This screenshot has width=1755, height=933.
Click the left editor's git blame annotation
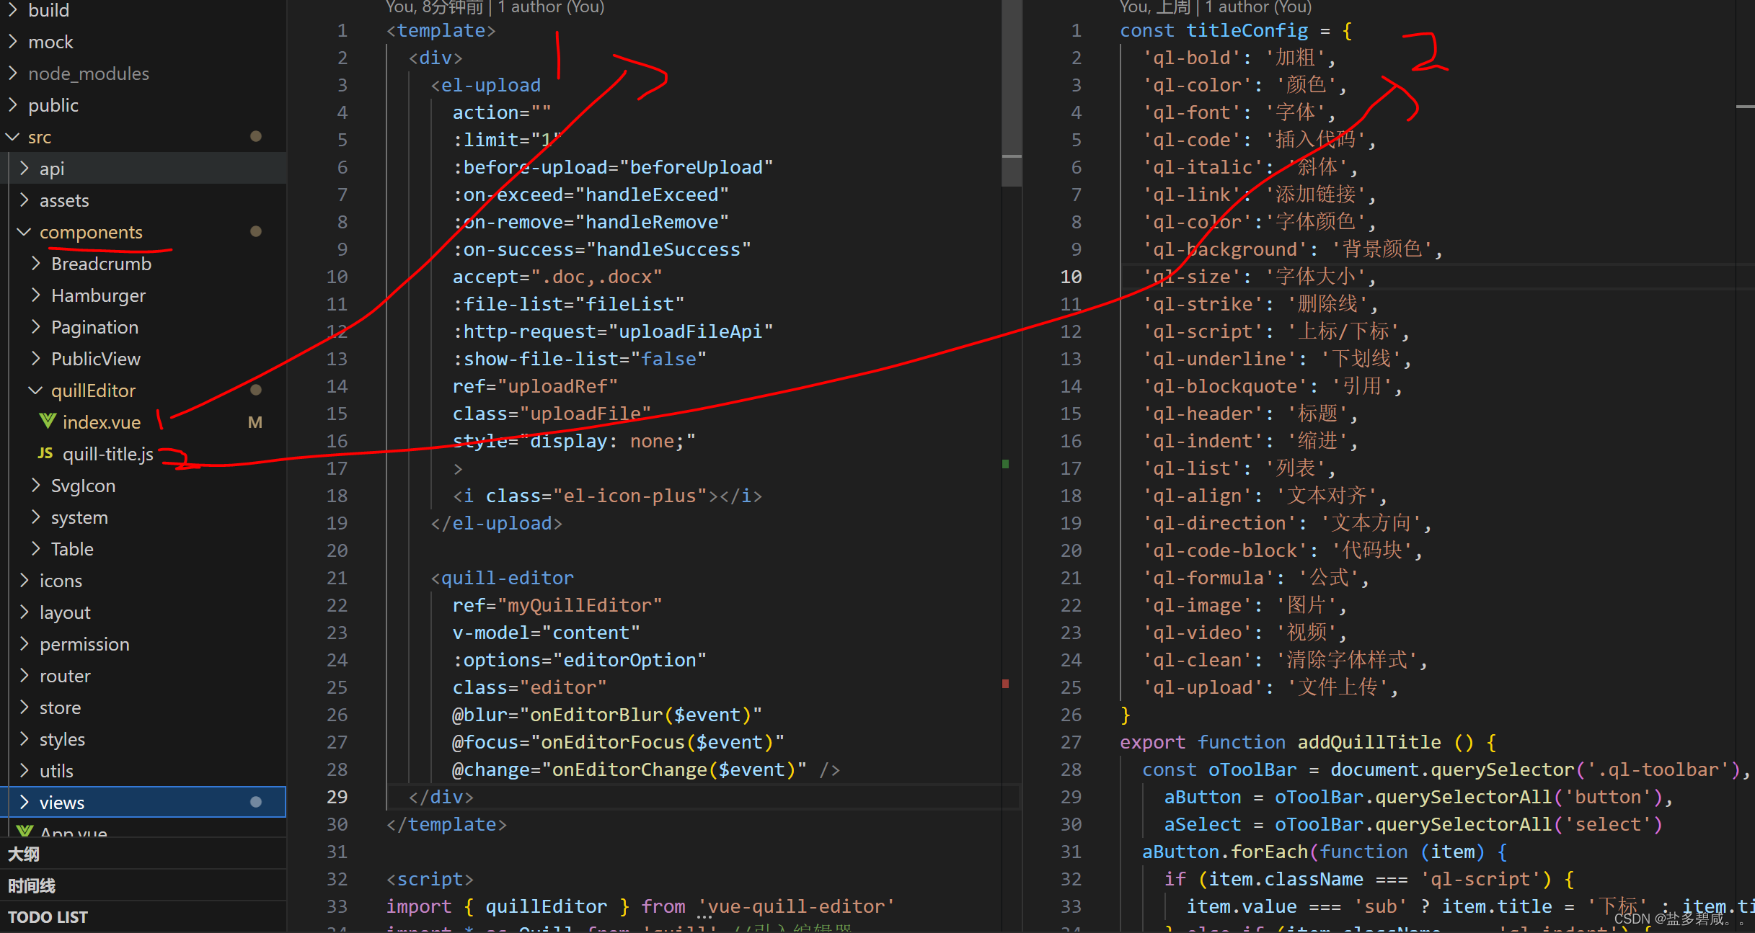click(x=495, y=7)
